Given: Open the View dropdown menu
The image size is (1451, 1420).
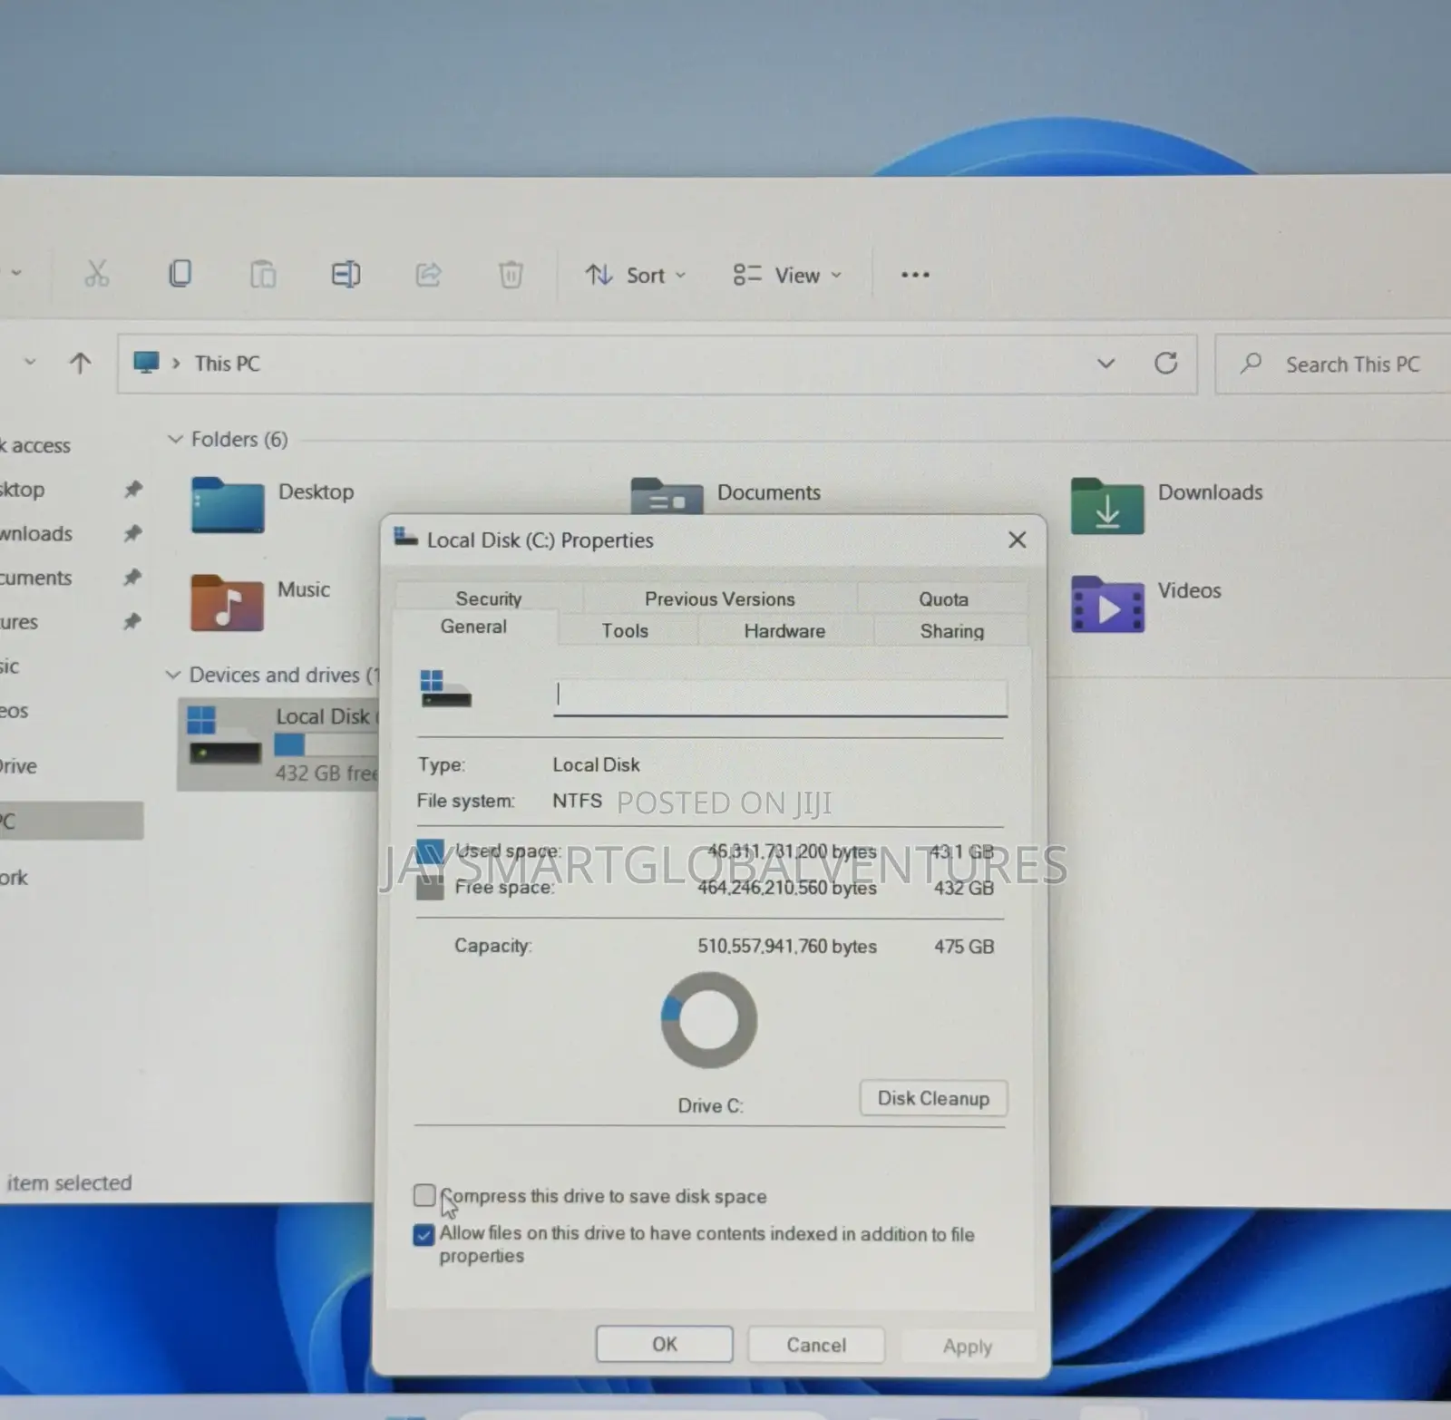Looking at the screenshot, I should pos(787,275).
